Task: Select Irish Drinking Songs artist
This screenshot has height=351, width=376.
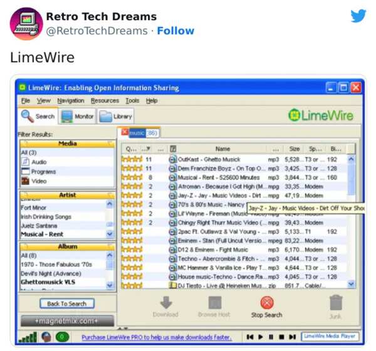Action: coord(46,217)
